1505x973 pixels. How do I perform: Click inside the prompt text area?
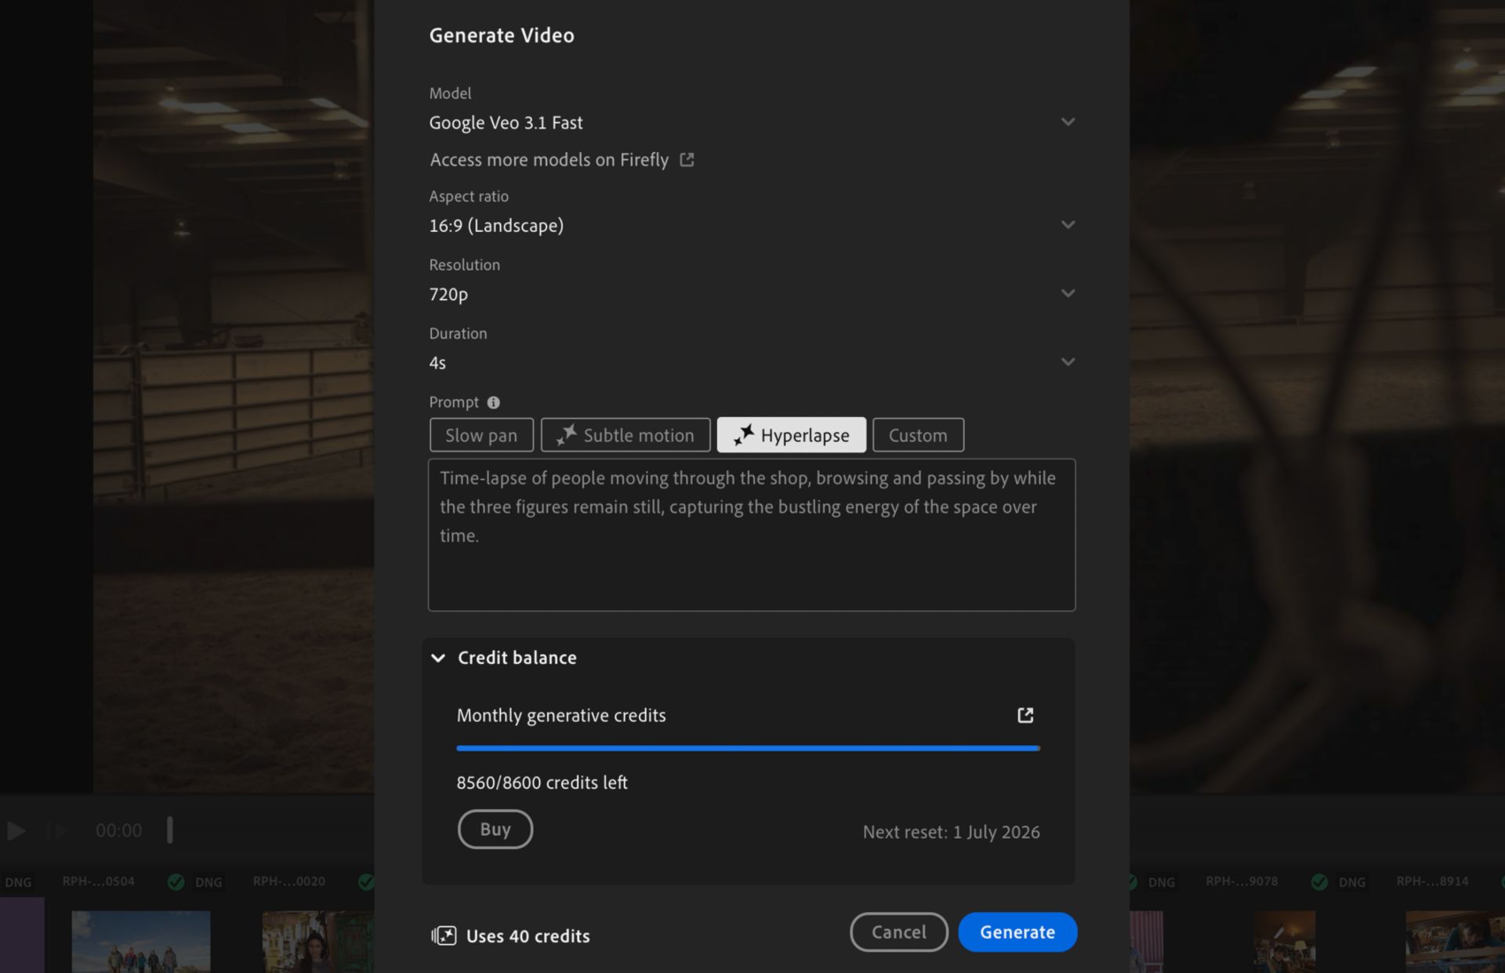pos(752,535)
